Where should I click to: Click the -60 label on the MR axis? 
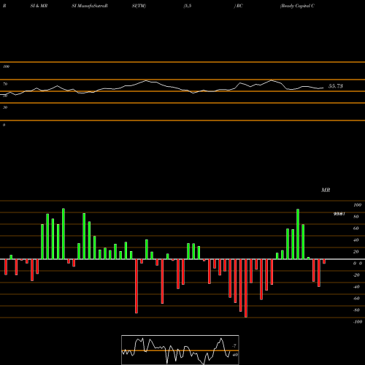[356, 299]
